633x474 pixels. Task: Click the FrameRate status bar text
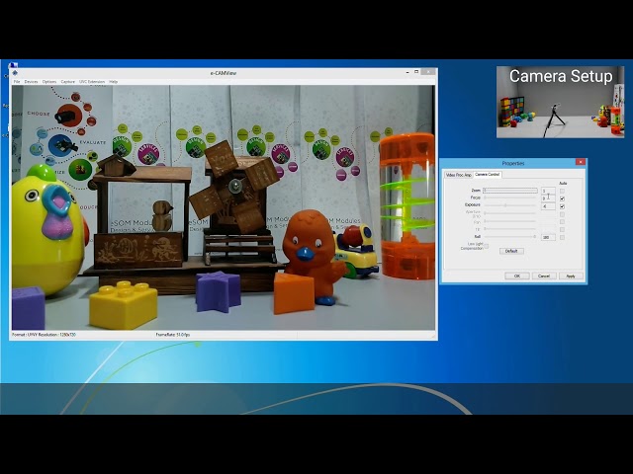click(x=173, y=335)
